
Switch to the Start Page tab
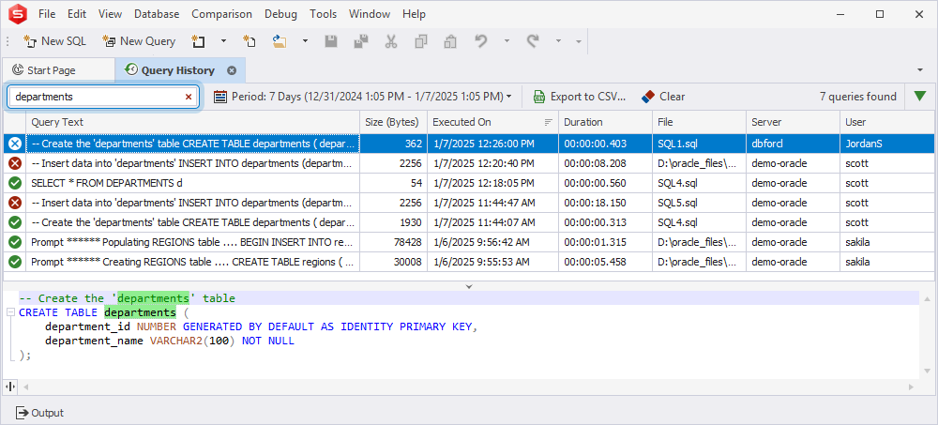point(57,70)
